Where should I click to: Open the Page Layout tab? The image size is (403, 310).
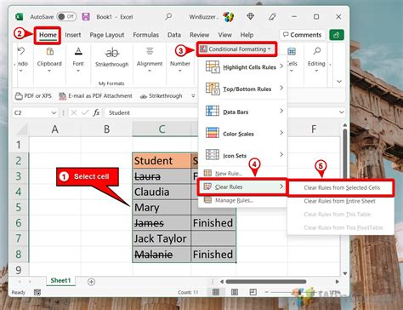tap(107, 35)
